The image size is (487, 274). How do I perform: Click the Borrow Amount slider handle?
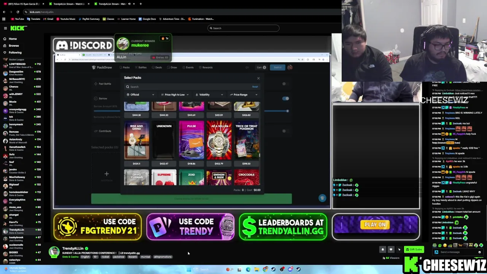point(287,111)
